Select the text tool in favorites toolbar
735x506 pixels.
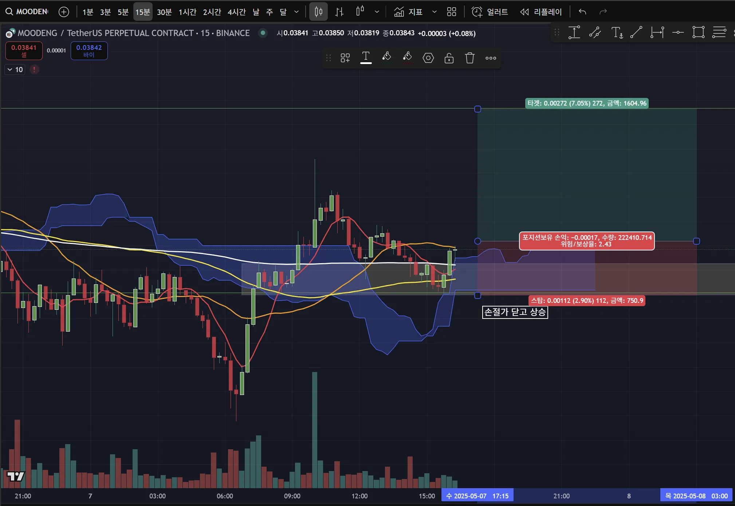617,32
